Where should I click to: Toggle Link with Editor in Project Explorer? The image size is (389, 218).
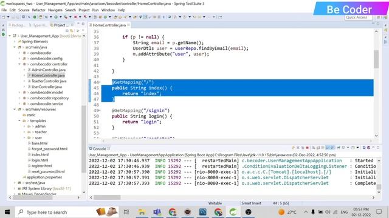click(72, 31)
